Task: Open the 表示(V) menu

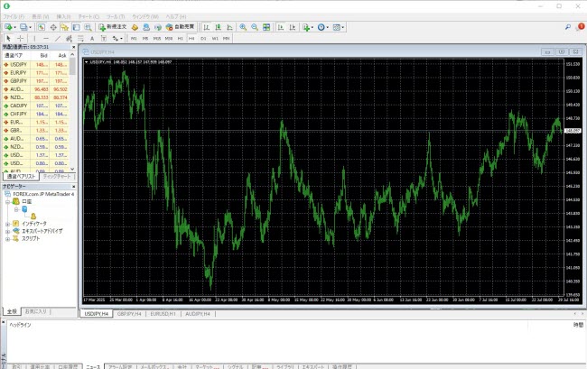Action: pos(40,17)
